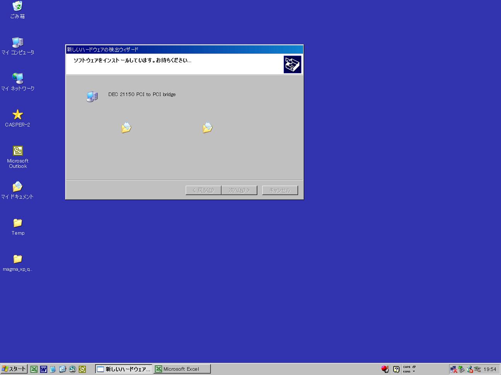This screenshot has width=501, height=375.
Task: Click the safely remove hardware tray icon
Action: (x=477, y=369)
